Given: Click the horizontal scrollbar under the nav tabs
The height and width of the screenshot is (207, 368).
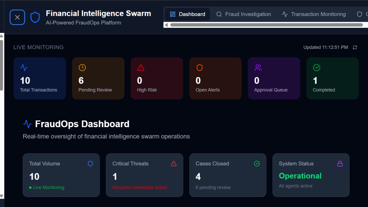Looking at the screenshot, I should [266, 25].
